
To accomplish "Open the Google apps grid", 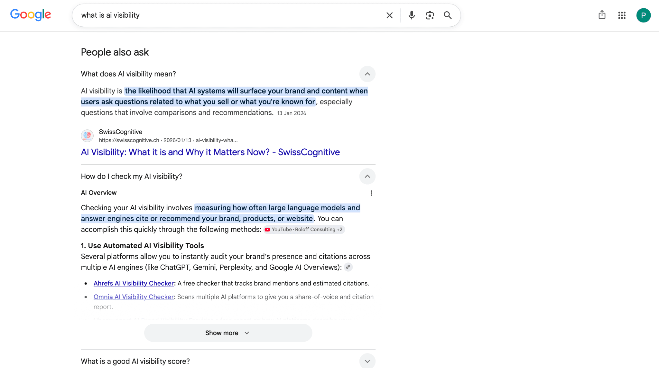I will pyautogui.click(x=622, y=15).
